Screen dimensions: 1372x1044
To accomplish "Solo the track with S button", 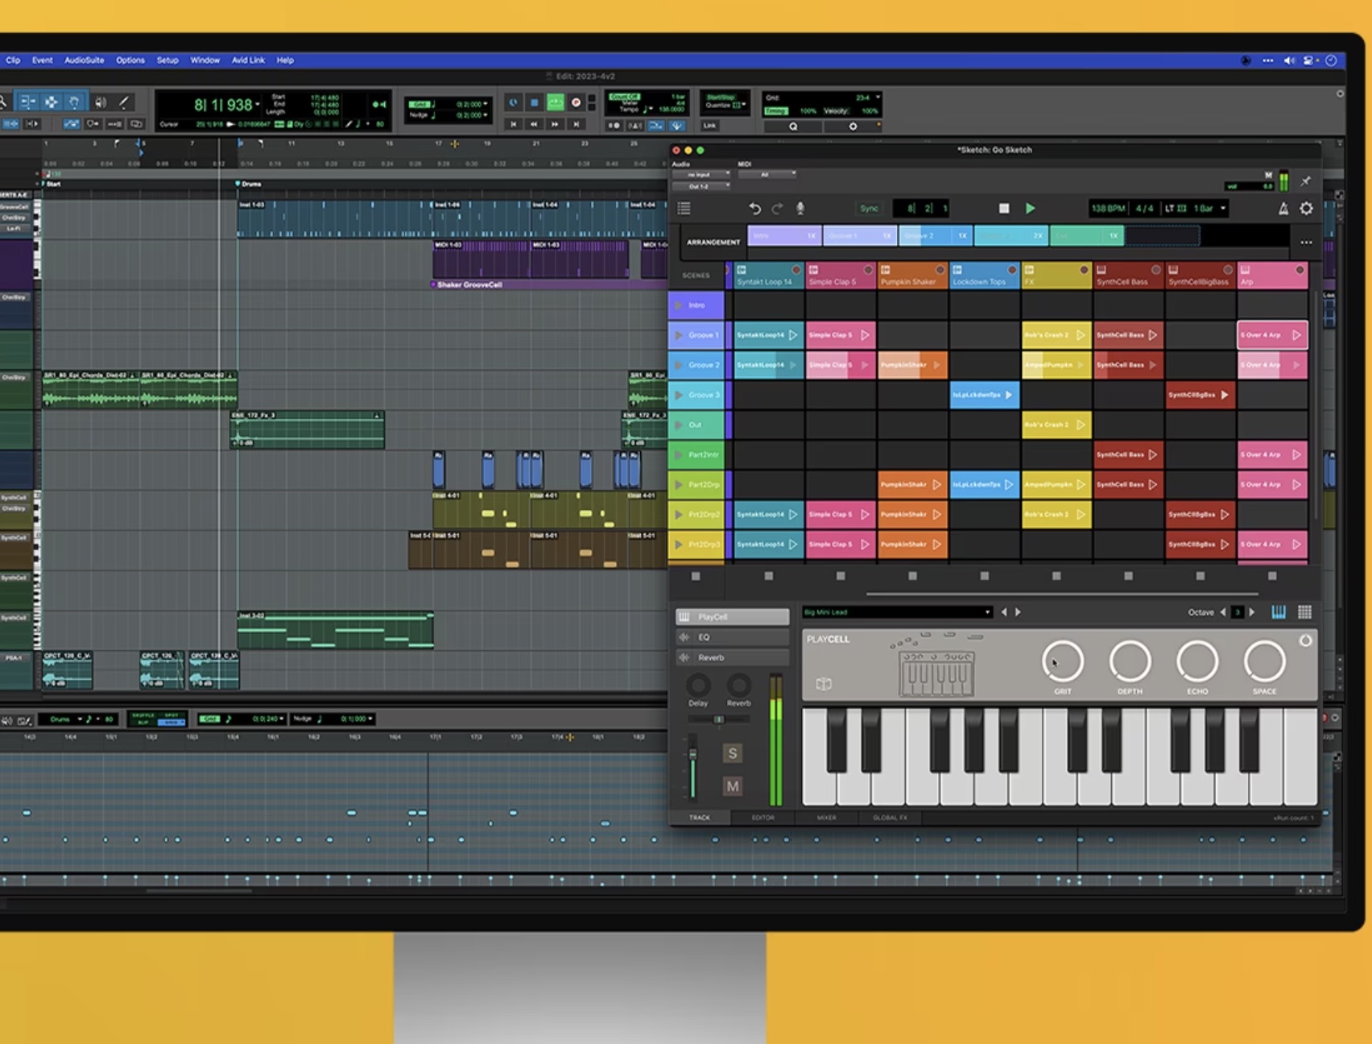I will [732, 753].
